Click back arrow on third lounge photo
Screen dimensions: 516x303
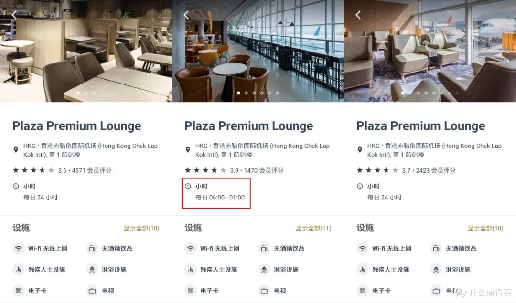pyautogui.click(x=358, y=15)
